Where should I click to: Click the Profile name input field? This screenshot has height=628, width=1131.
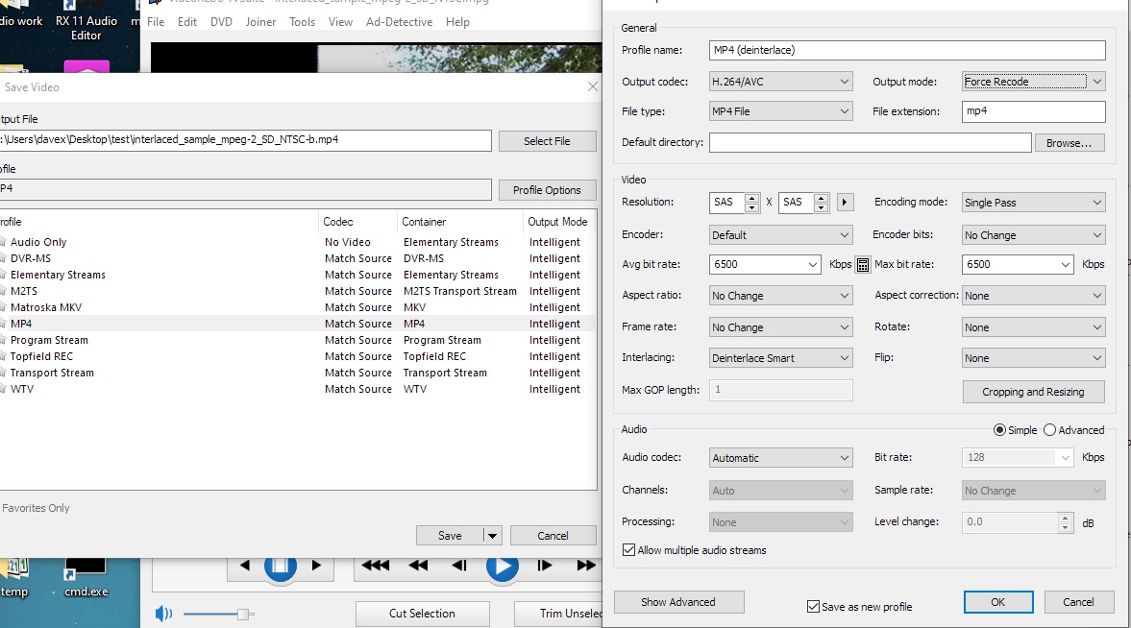coord(907,50)
